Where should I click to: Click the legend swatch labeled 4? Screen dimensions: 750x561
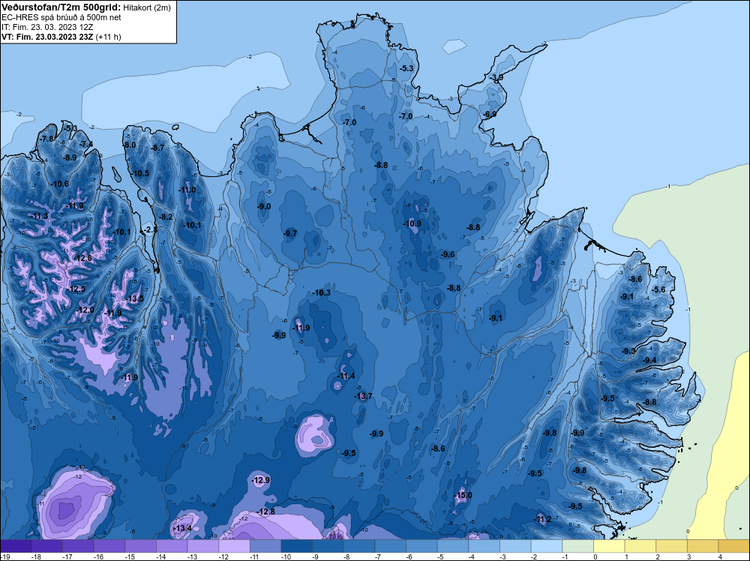[x=734, y=546]
